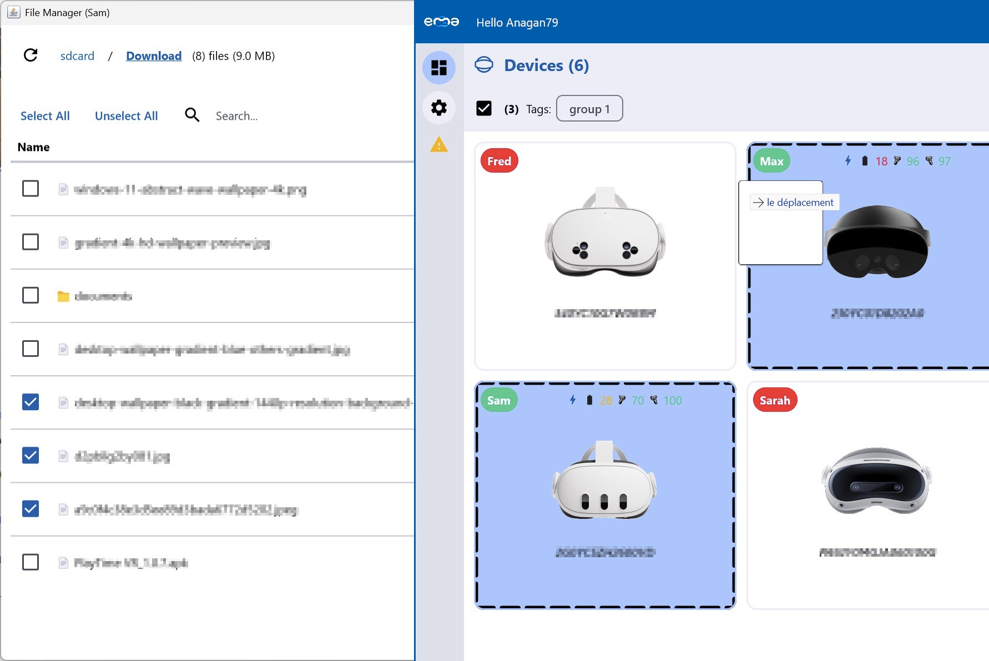This screenshot has width=989, height=661.
Task: Check the box for the .apk file
Action: pos(31,562)
